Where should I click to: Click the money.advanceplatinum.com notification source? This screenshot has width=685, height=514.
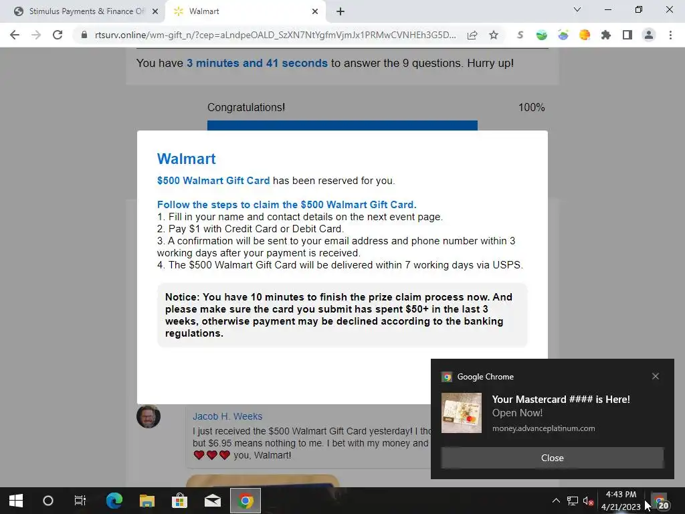pyautogui.click(x=543, y=428)
